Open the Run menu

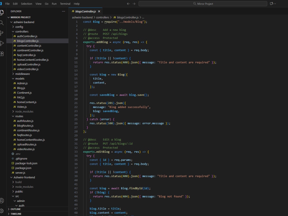[54, 4]
